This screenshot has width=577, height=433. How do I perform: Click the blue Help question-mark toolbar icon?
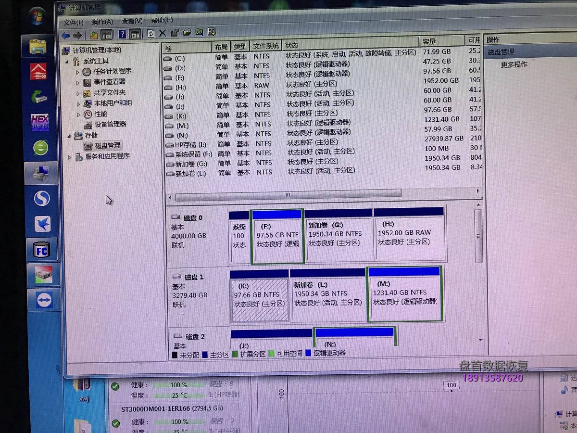[x=122, y=34]
